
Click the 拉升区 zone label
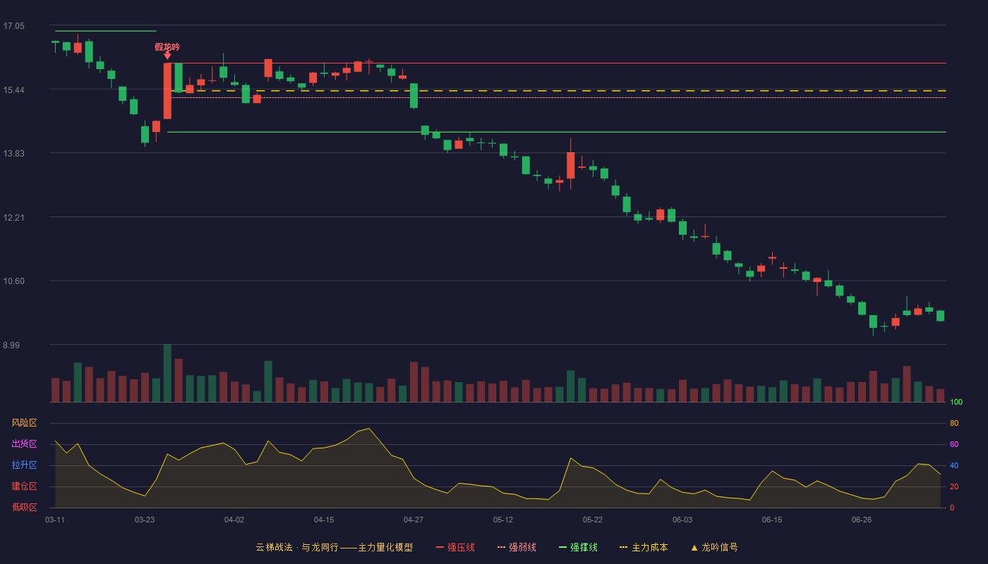(24, 465)
